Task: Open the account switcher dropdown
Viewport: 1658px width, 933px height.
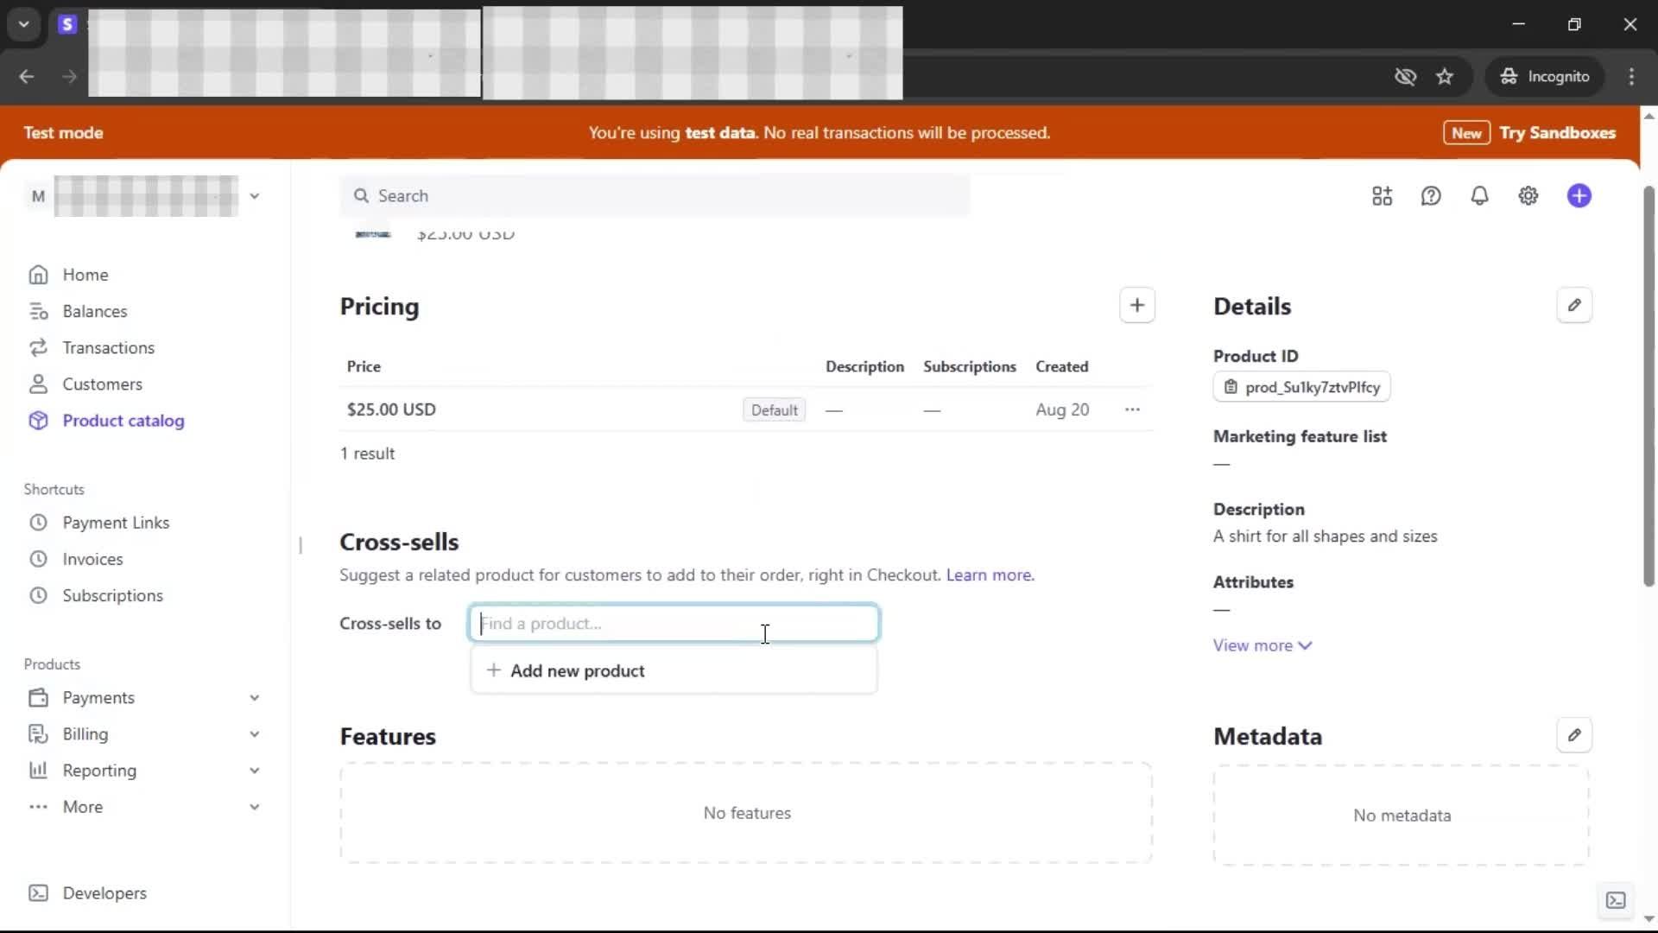Action: 254,196
